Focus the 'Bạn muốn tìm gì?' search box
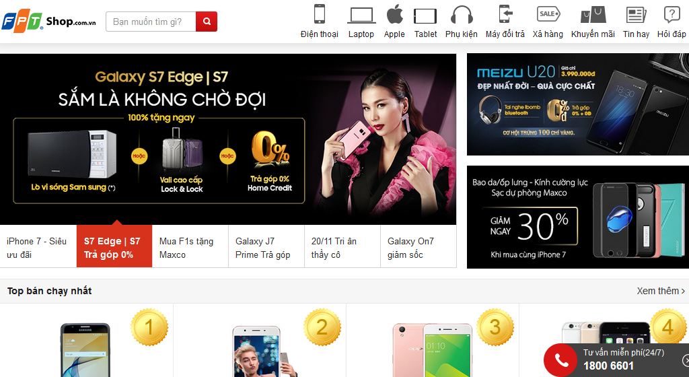Screen dimensions: 689x377 tap(151, 22)
